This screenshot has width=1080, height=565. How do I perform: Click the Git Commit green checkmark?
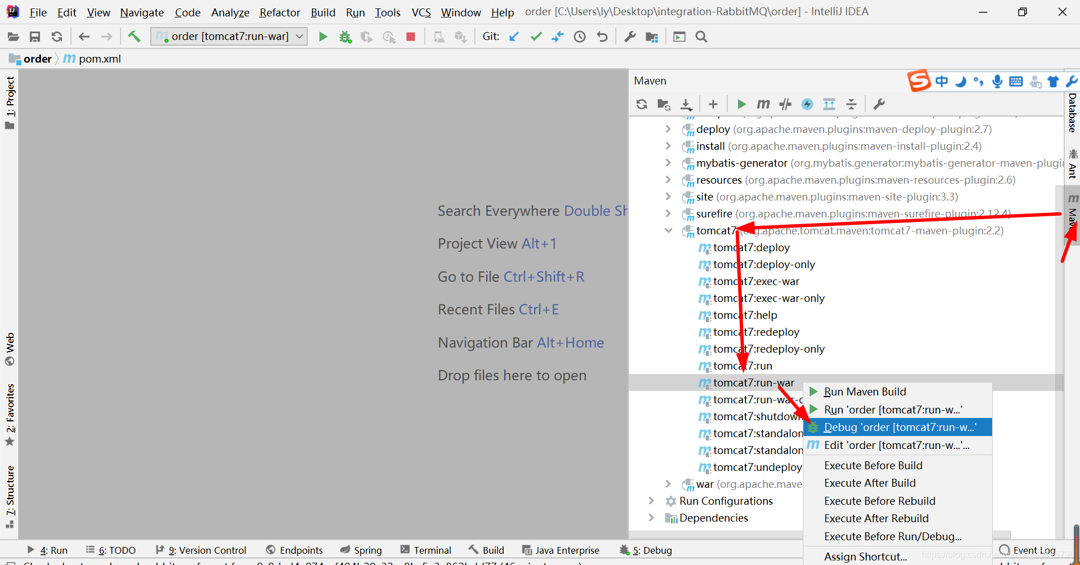[x=536, y=37]
